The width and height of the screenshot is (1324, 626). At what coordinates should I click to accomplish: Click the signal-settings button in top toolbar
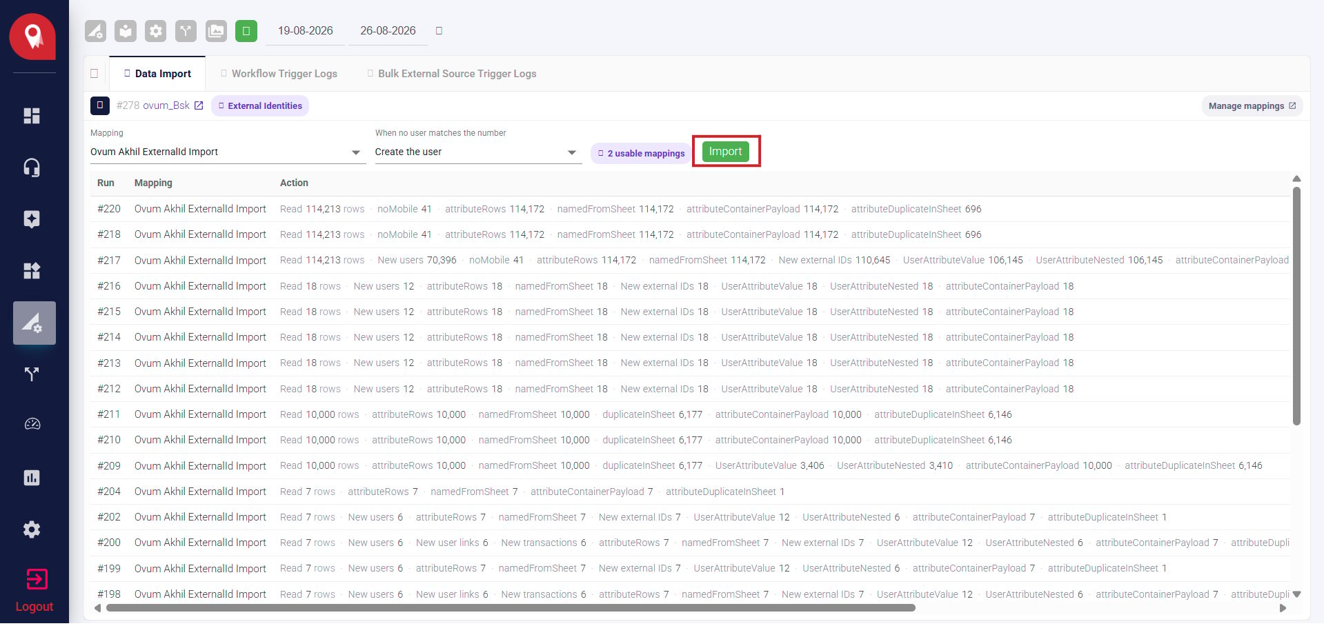click(95, 31)
